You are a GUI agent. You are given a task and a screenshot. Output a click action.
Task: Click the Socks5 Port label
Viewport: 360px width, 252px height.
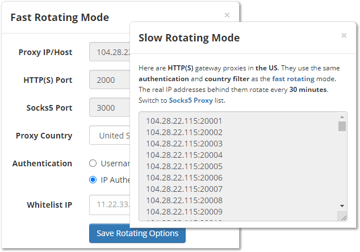click(49, 108)
